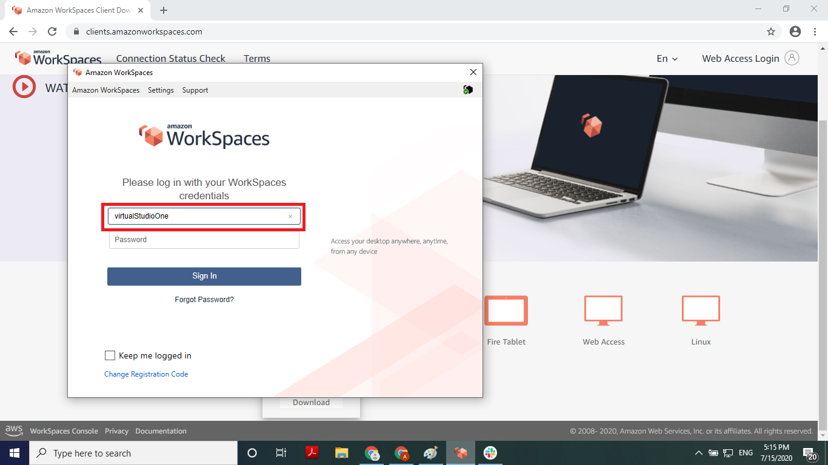Clear the username field with the x icon

pos(290,216)
